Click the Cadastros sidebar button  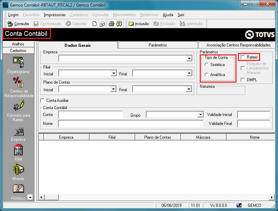coord(18,51)
